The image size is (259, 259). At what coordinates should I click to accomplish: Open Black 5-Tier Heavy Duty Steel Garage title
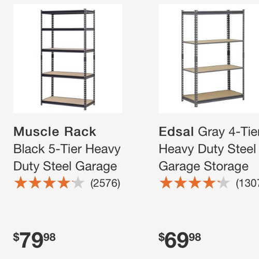[67, 157]
